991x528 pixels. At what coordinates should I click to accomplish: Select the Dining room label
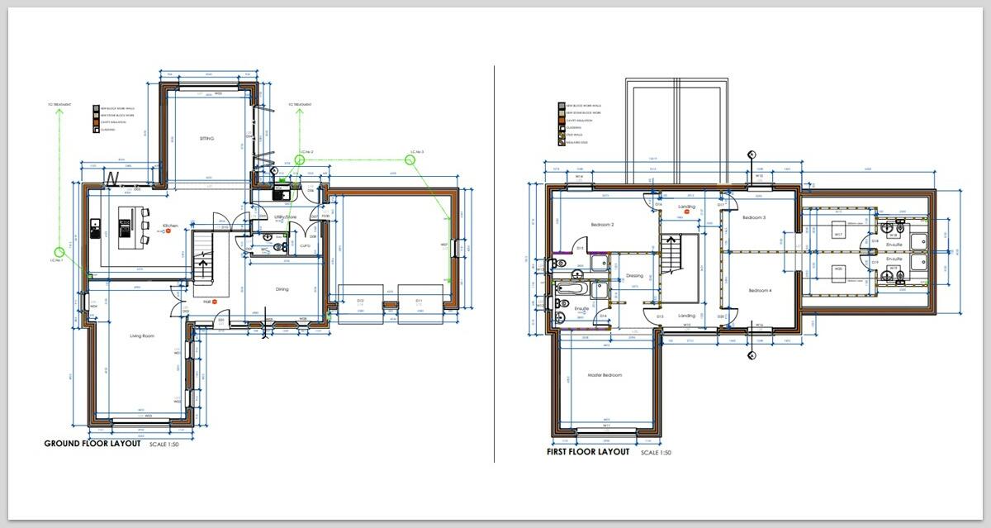coord(282,289)
